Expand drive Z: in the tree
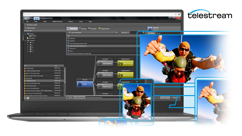This screenshot has height=136, width=242. [28, 51]
